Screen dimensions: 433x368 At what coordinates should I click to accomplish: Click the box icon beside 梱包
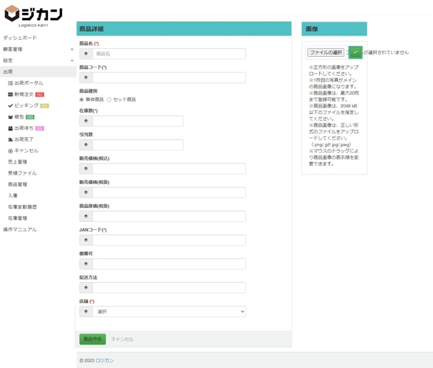coord(10,117)
